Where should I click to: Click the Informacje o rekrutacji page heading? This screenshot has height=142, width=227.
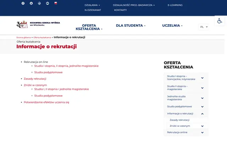point(46,47)
